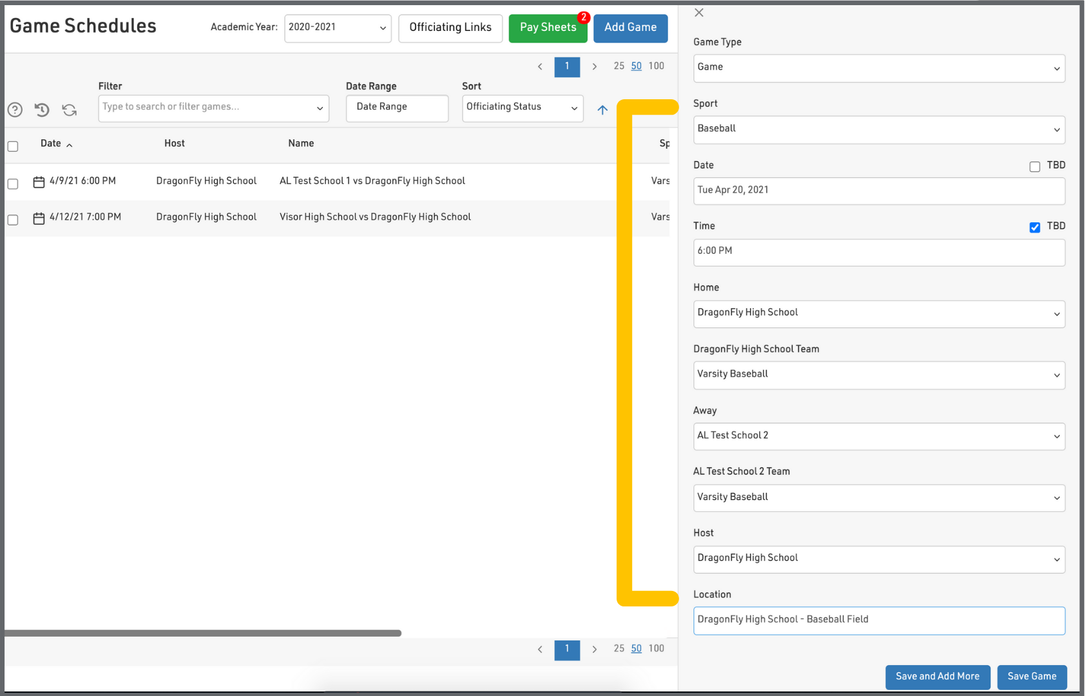Click the help question mark icon
Viewport: 1085px width, 696px height.
click(x=15, y=110)
